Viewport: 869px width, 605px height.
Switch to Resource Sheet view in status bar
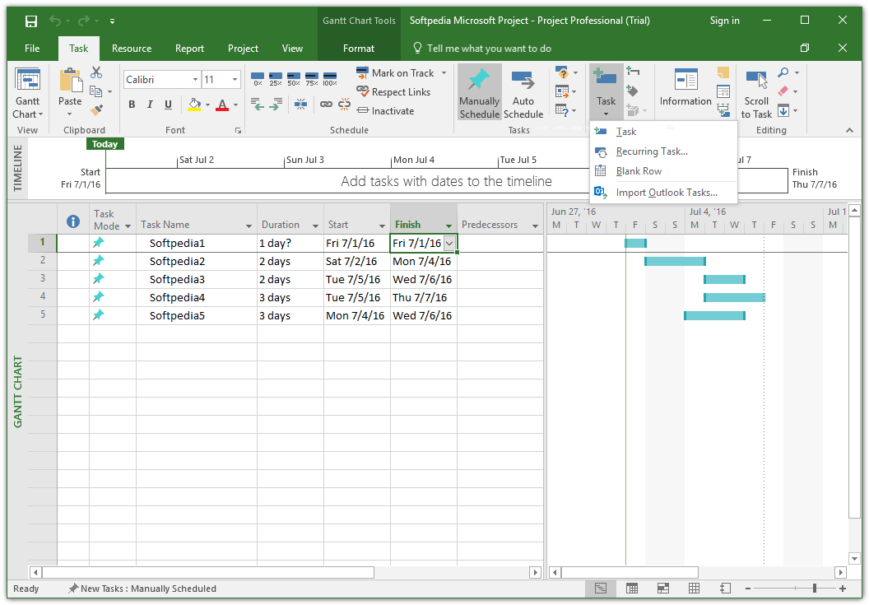click(x=694, y=589)
